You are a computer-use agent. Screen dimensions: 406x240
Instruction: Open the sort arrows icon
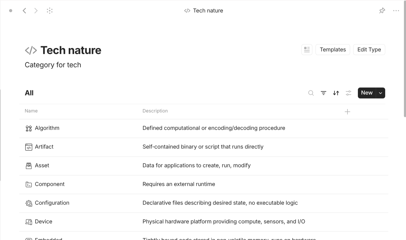(x=336, y=93)
